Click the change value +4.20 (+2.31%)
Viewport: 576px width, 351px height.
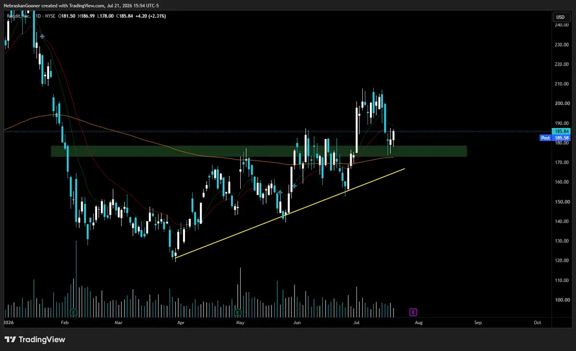(151, 16)
